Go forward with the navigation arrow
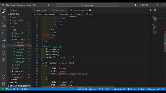166x93 pixels. point(52,5)
